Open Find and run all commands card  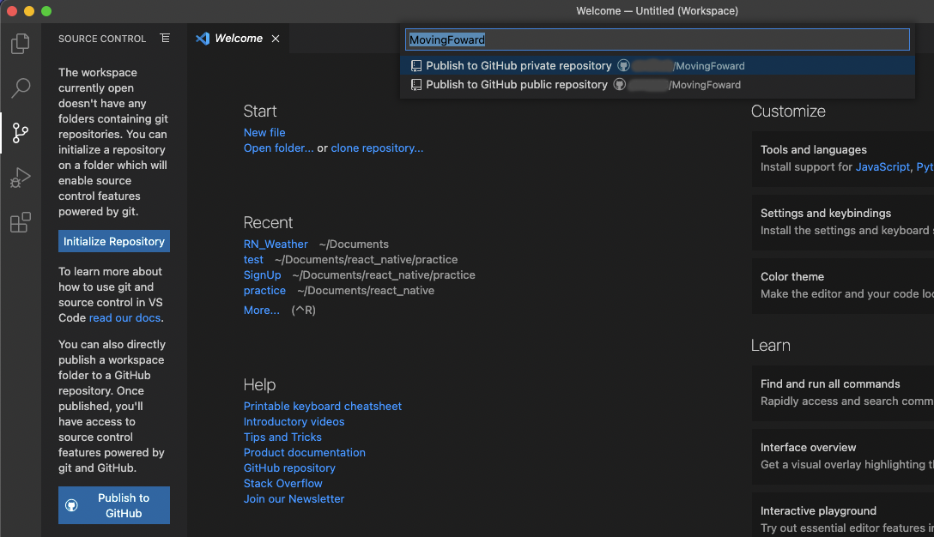pos(842,393)
